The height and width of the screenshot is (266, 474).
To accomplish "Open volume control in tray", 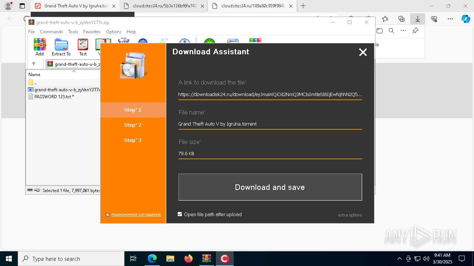I will click(426, 259).
